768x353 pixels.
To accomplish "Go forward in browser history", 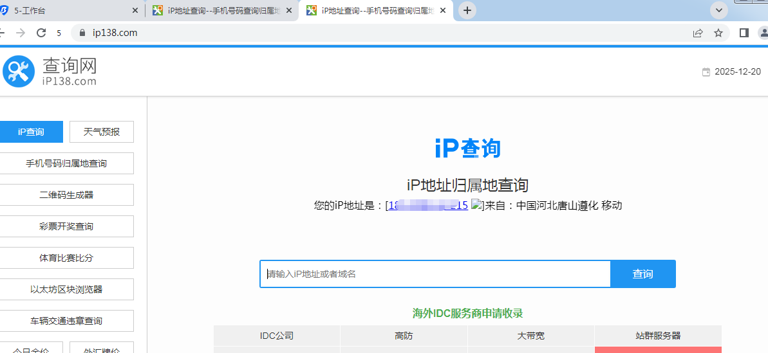I will (21, 33).
